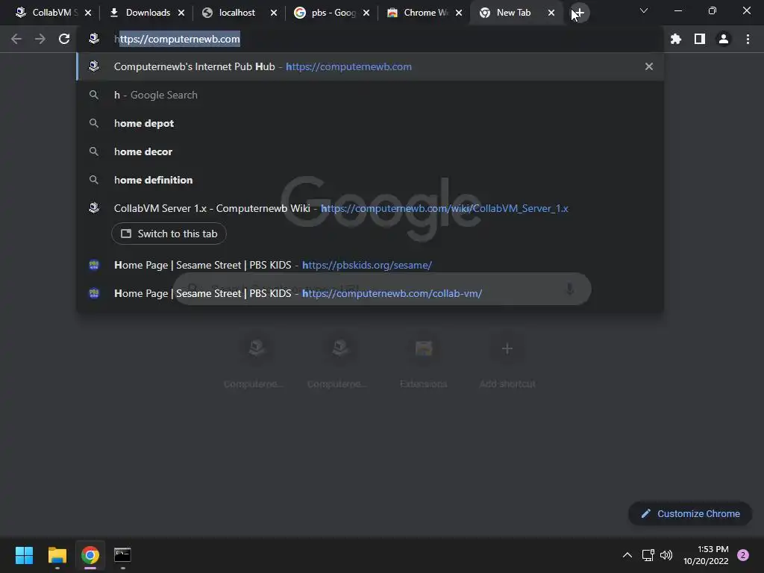This screenshot has width=764, height=573.
Task: Click the address bar URL text
Action: click(177, 39)
